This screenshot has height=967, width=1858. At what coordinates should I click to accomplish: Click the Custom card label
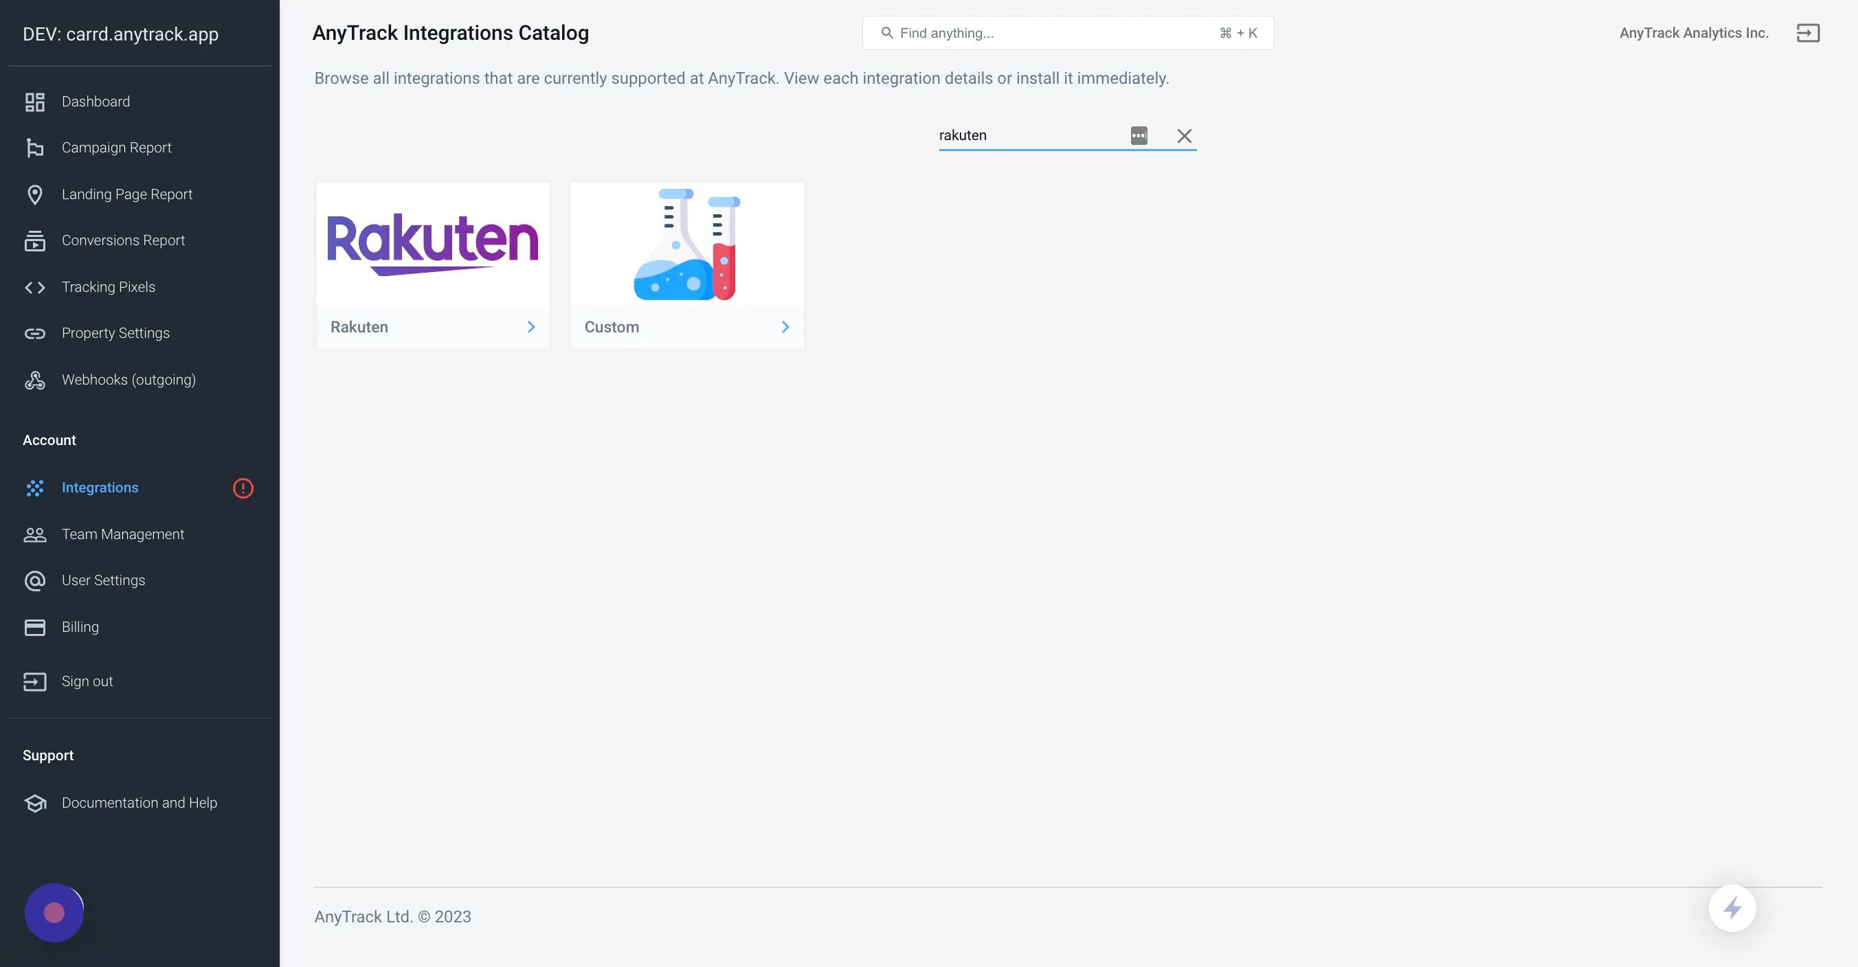(x=612, y=328)
